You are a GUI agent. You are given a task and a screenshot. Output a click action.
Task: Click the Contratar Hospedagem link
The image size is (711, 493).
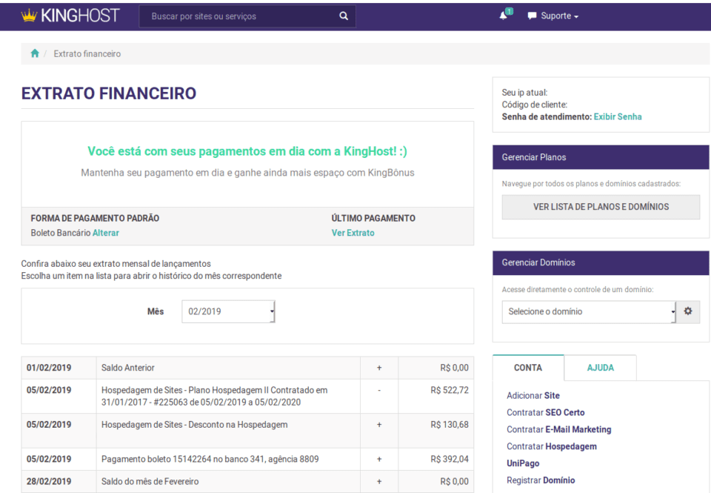[551, 446]
